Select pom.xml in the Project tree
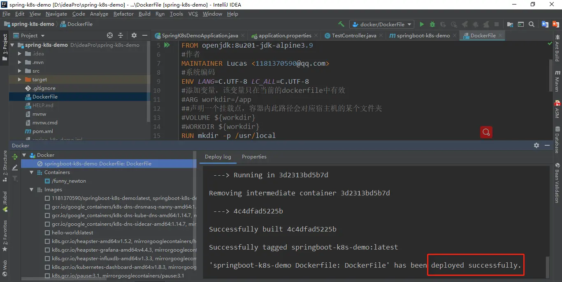The image size is (562, 282). click(43, 131)
